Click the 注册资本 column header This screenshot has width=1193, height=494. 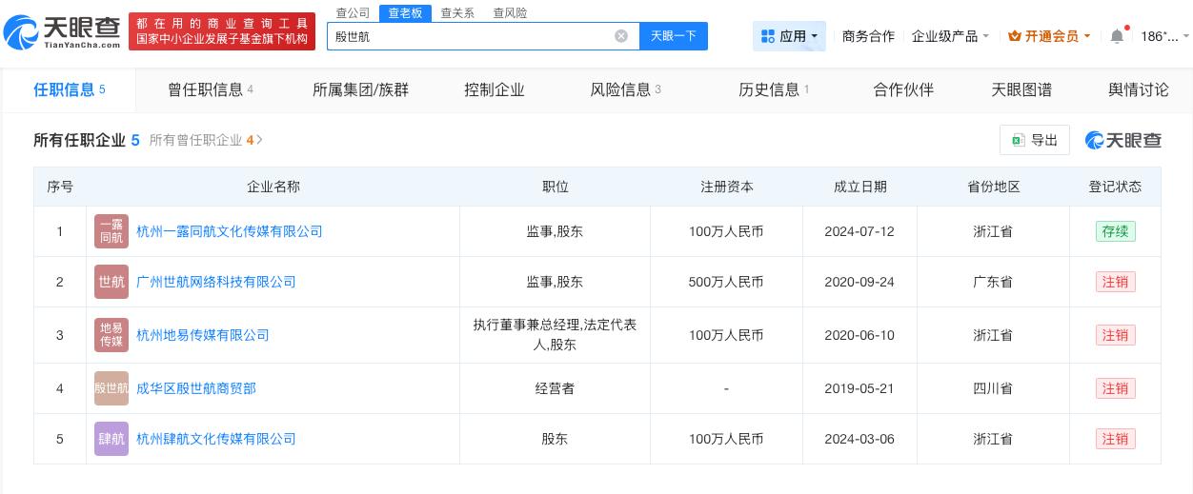[726, 187]
